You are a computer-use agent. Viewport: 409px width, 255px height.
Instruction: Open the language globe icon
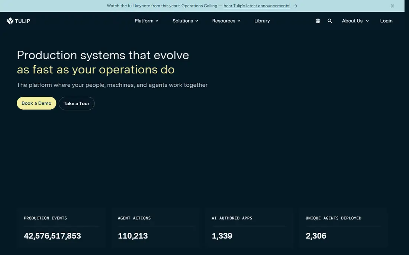pyautogui.click(x=318, y=21)
